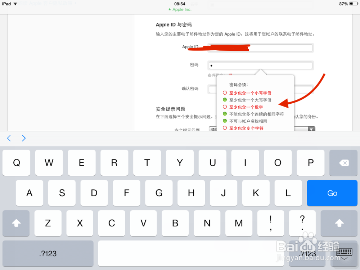The image size is (360, 270).
Task: Tap the U key
Action: pyautogui.click(x=213, y=163)
